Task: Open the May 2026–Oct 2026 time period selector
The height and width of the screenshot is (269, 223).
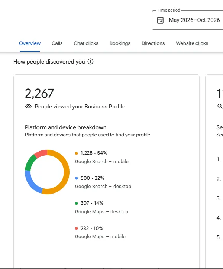Action: click(x=187, y=20)
